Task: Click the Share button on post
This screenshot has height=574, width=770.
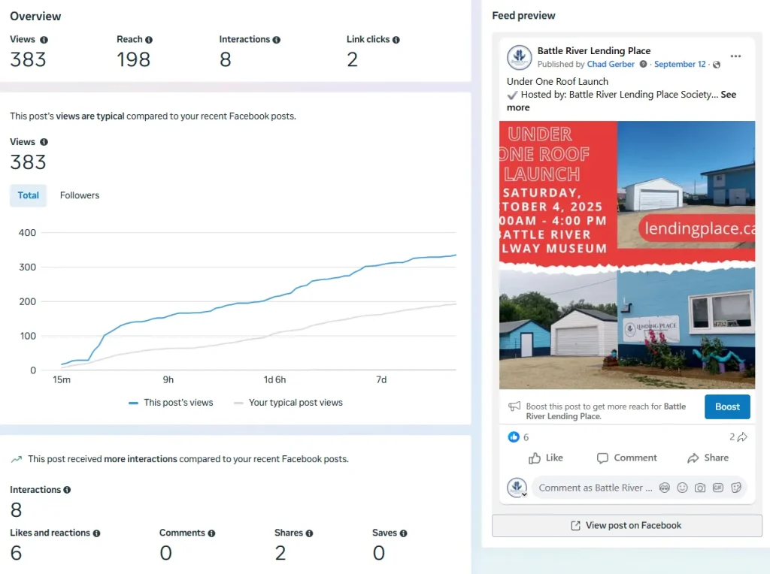Action: click(x=708, y=458)
